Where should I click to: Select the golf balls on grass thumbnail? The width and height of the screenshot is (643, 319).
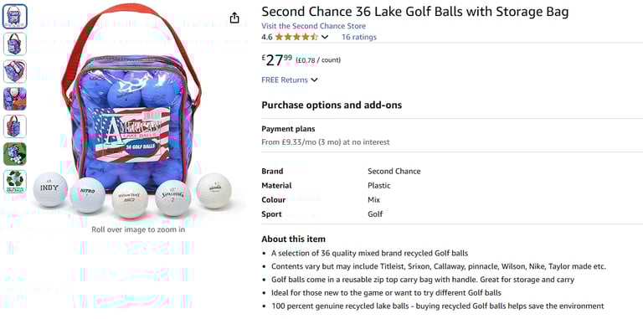point(15,154)
